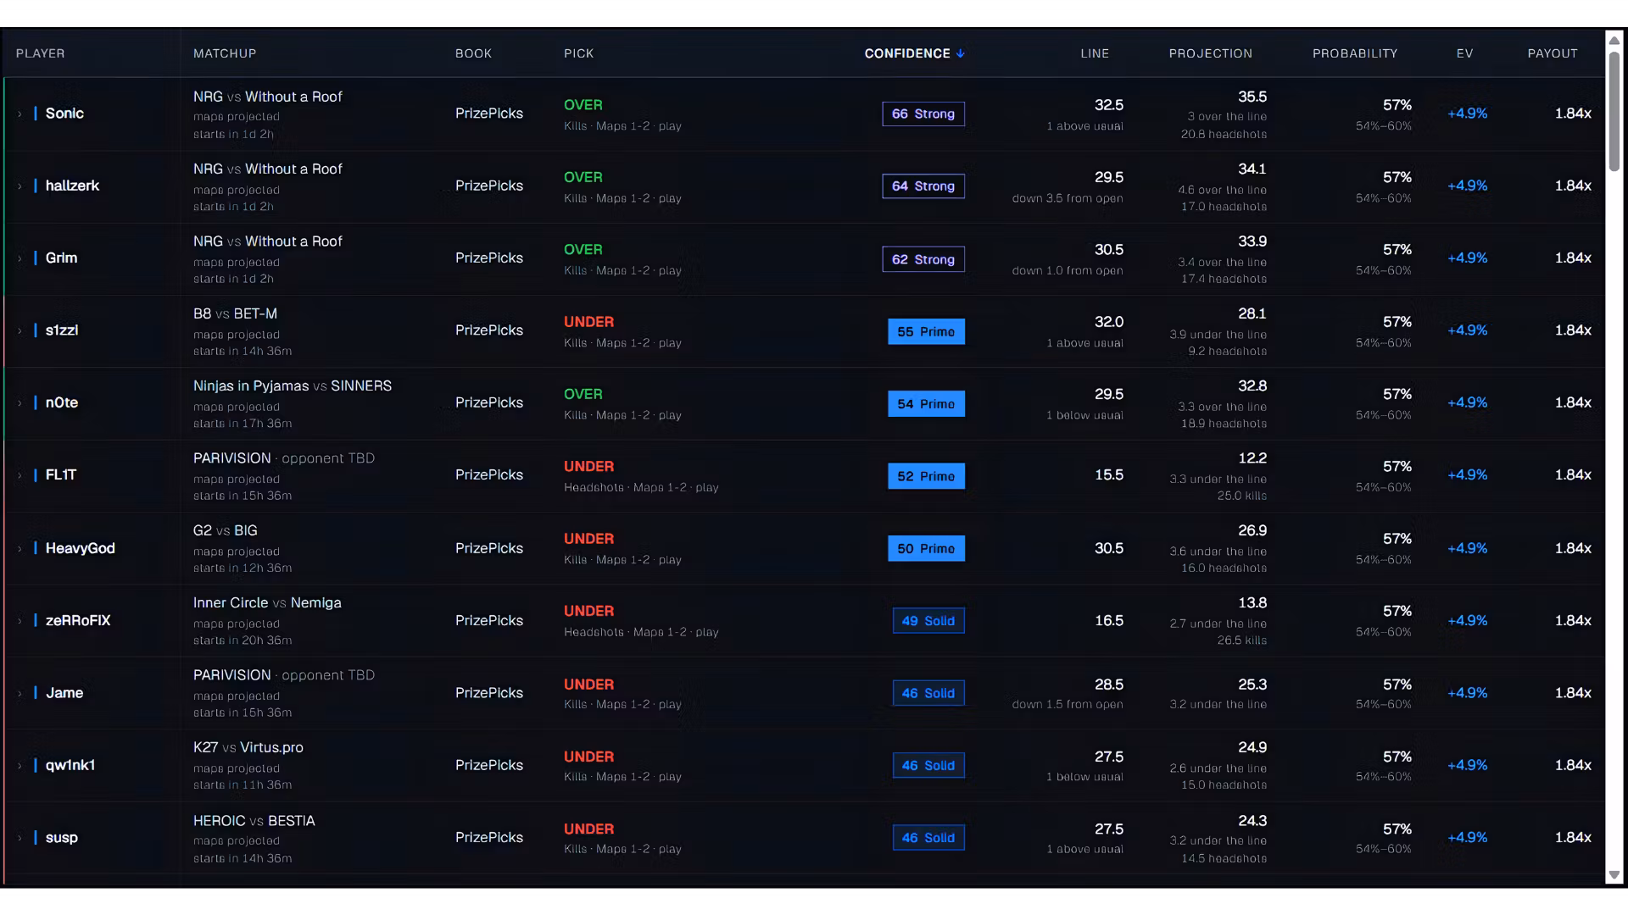Expand the susp row chevron
1628x915 pixels.
point(20,838)
